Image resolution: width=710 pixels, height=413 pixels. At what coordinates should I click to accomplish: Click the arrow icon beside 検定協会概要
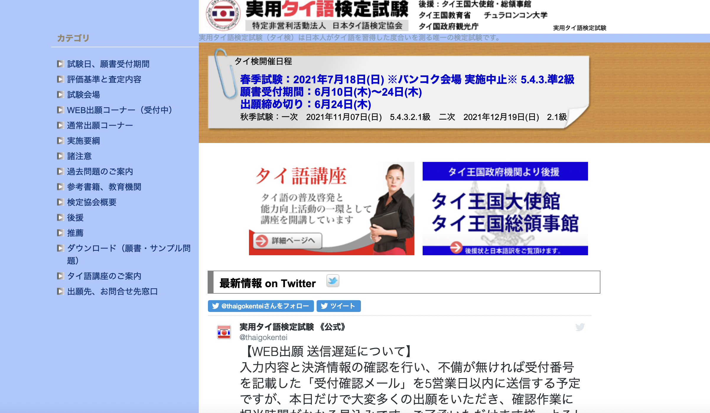pyautogui.click(x=60, y=202)
